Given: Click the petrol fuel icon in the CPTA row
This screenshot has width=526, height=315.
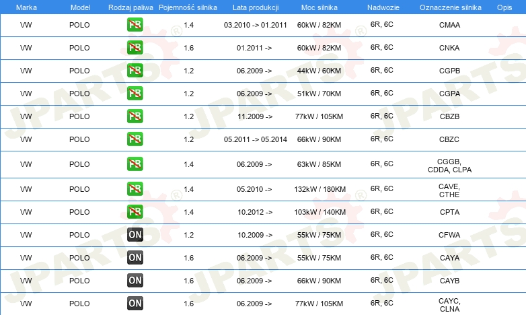Looking at the screenshot, I should tap(135, 211).
